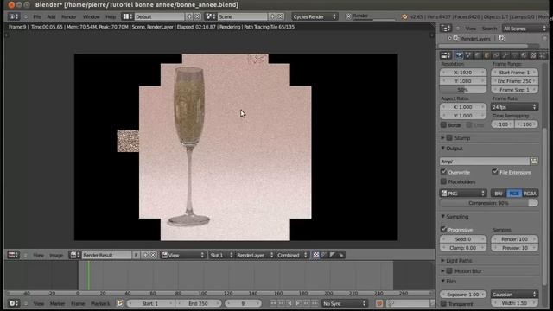Open the Render menu in top bar
The width and height of the screenshot is (553, 311).
tap(69, 16)
